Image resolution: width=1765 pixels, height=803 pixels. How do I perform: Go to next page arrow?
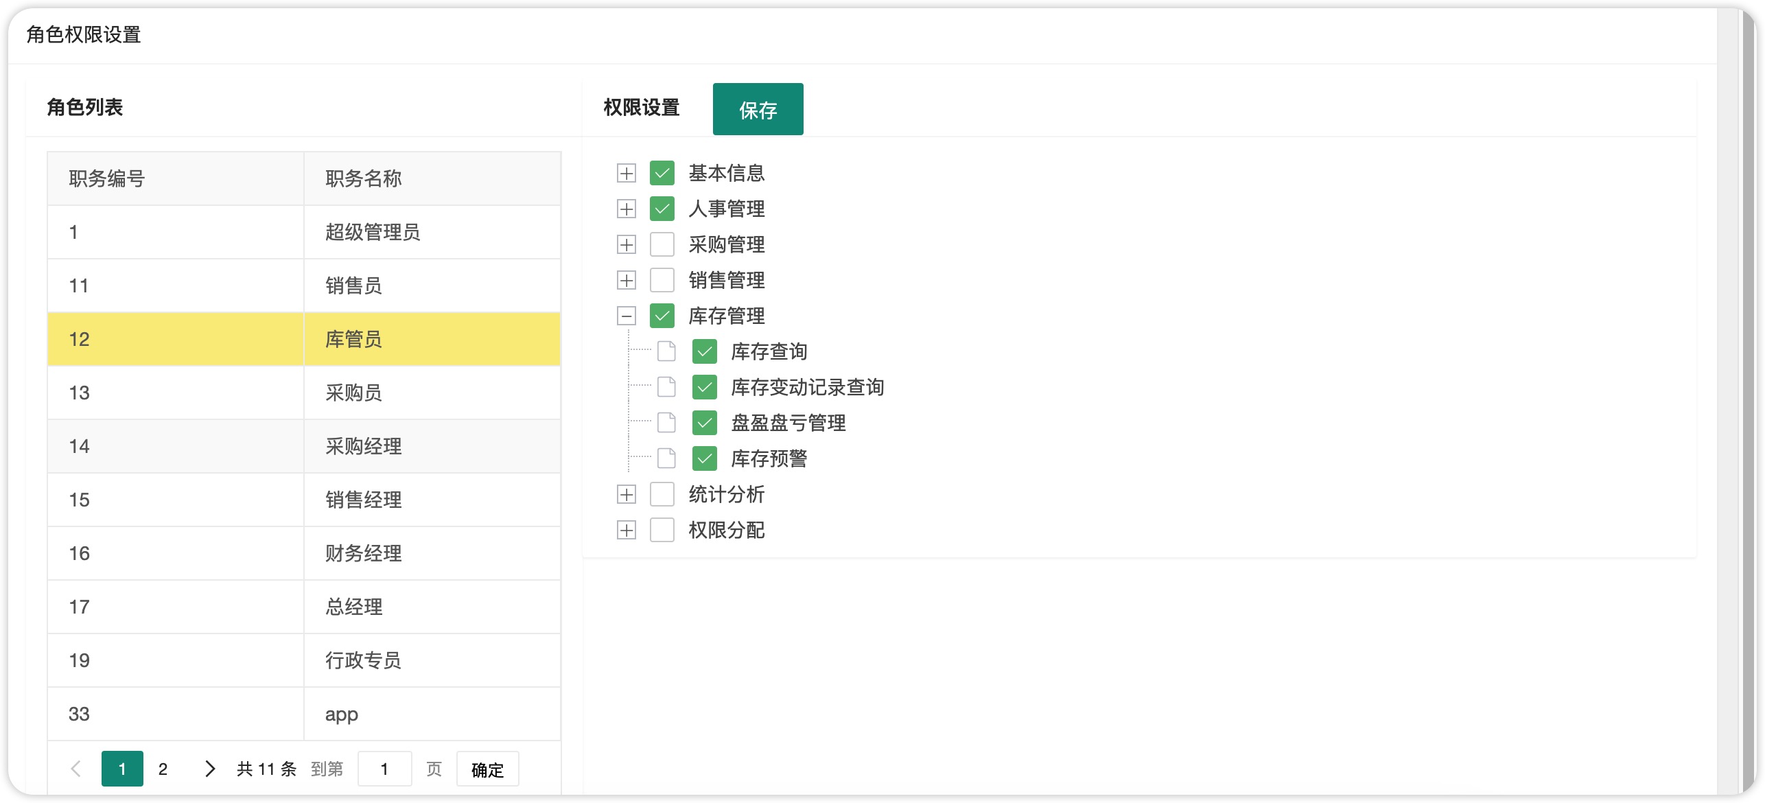pyautogui.click(x=210, y=769)
